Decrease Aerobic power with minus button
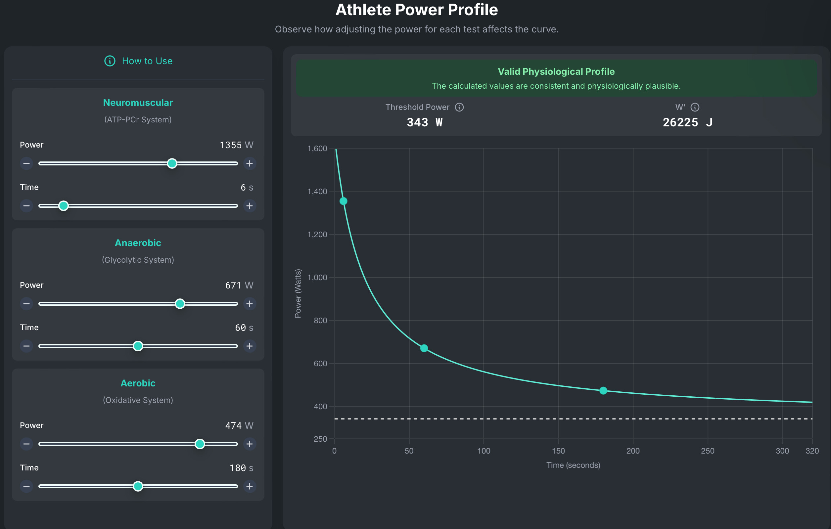Screen dimensions: 831x529 pos(26,444)
